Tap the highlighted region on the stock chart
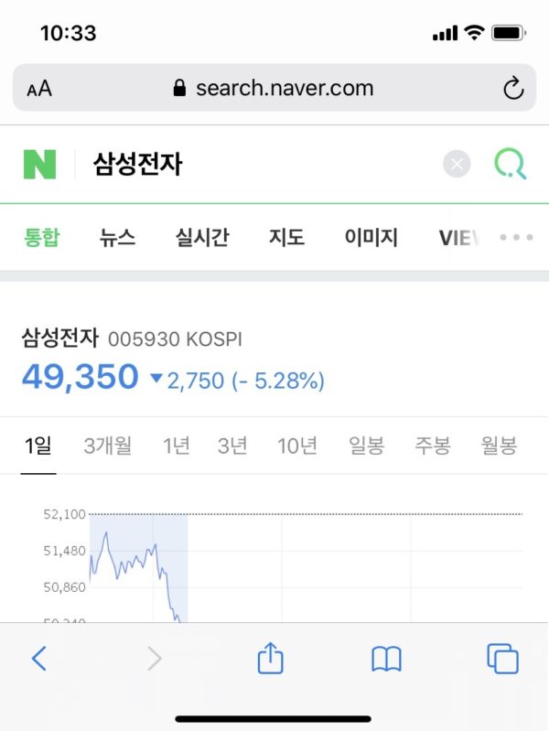This screenshot has width=549, height=731. 138,567
